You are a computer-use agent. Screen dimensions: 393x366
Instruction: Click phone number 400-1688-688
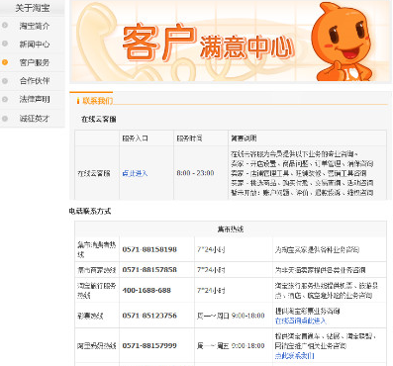tap(147, 291)
